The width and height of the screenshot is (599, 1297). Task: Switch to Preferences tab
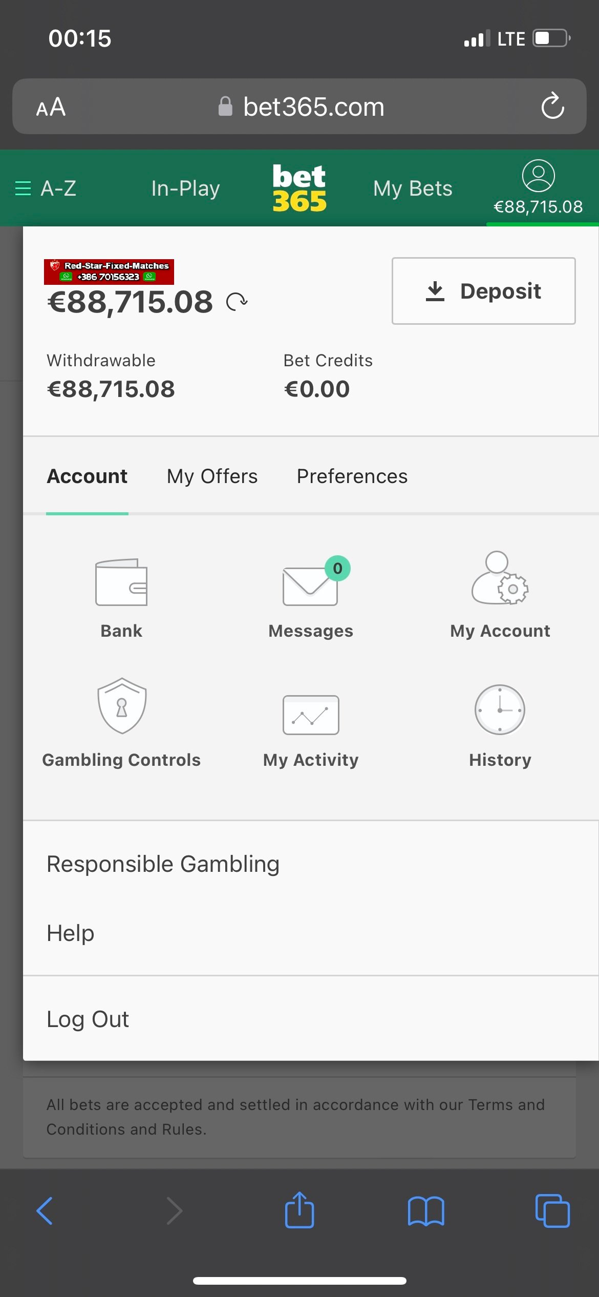click(352, 476)
